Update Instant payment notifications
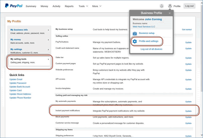Viewport: 203px width, 138px height. point(188,111)
